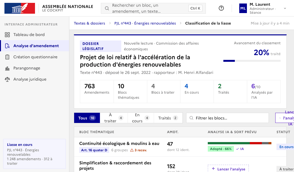Click the rapporteur M. Henri Alfandari text
Viewport: 294px width, 172px height.
183,73
